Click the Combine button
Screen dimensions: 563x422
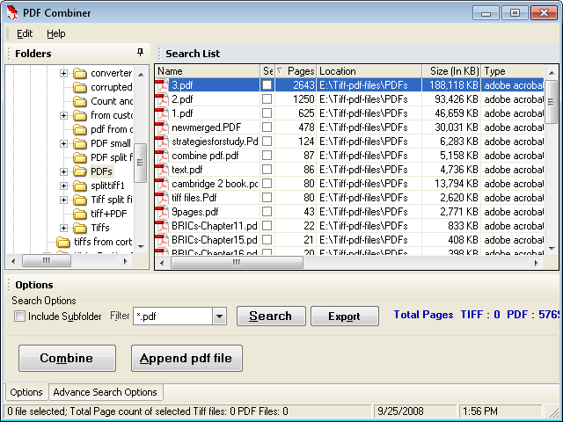[x=67, y=358]
